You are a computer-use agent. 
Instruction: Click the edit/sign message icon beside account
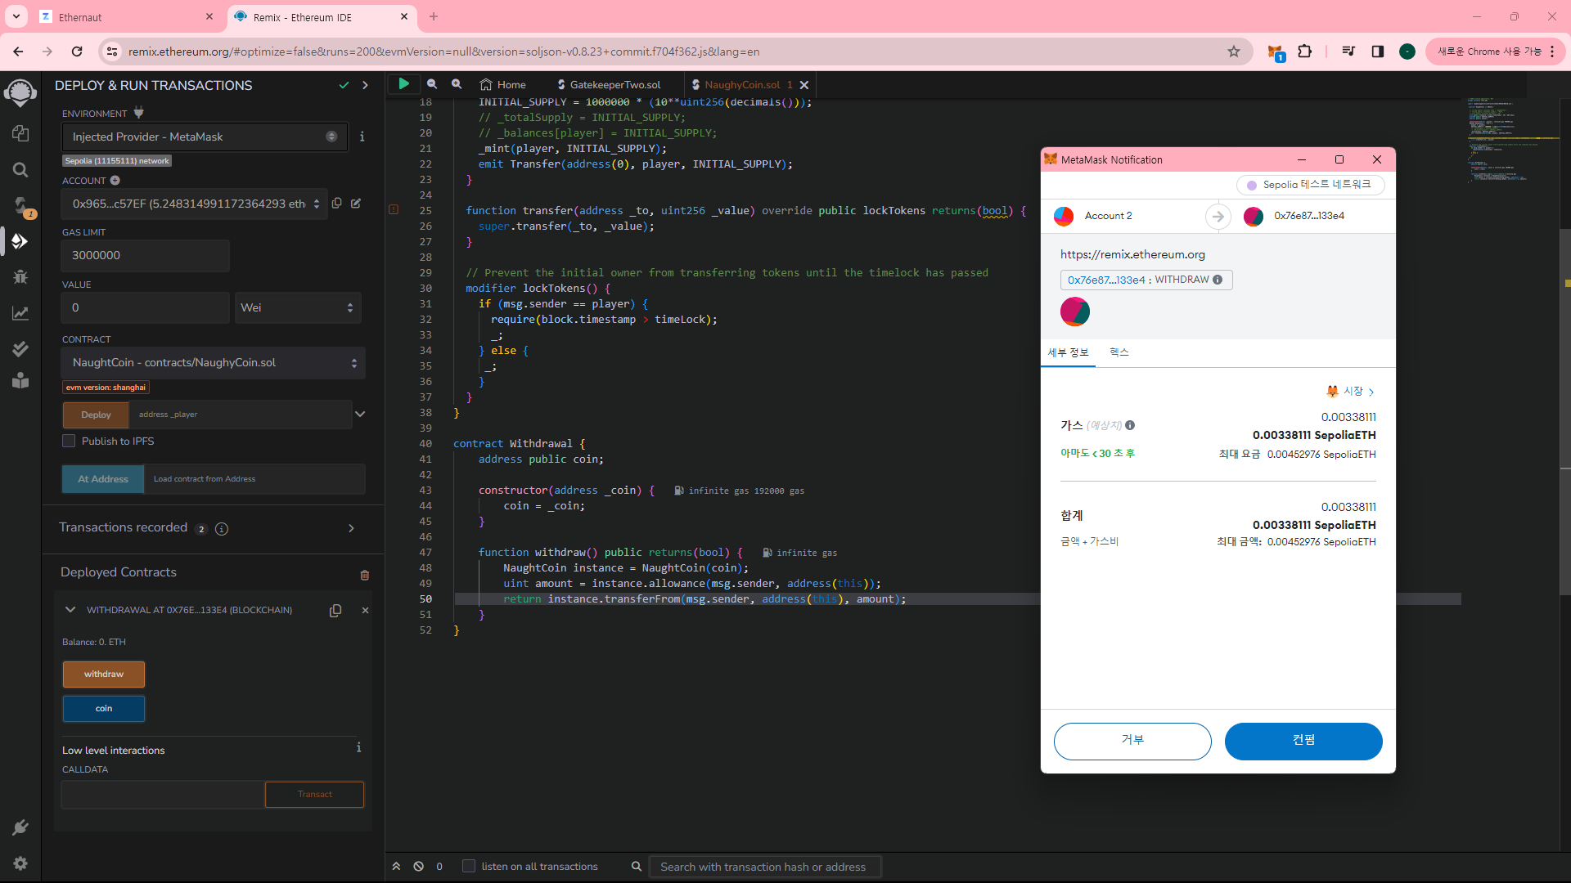pyautogui.click(x=356, y=203)
